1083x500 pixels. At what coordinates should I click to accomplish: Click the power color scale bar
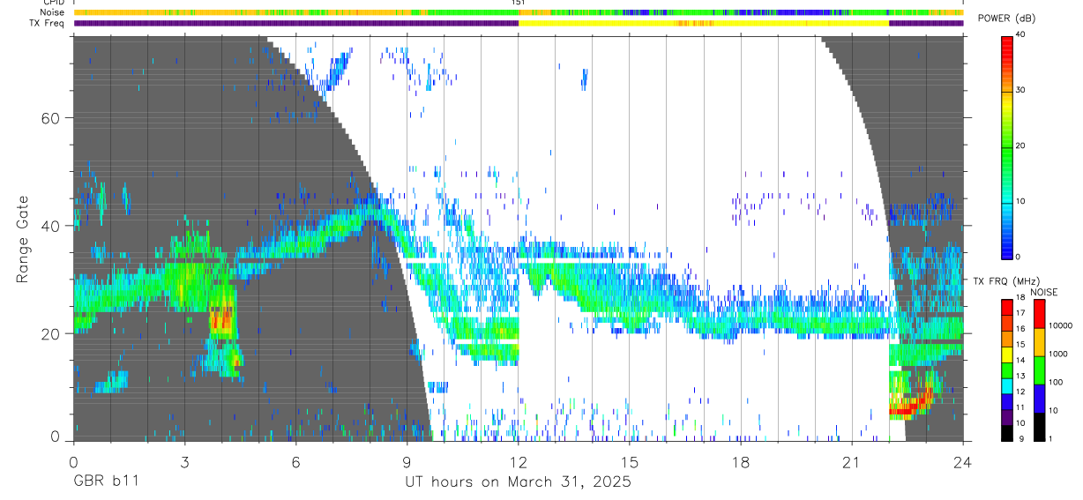(1007, 146)
